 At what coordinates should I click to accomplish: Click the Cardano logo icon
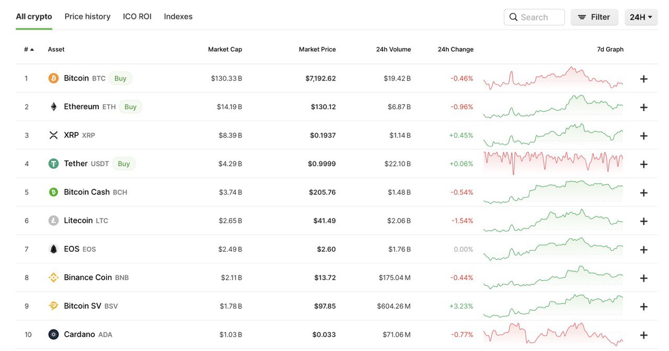tap(53, 334)
